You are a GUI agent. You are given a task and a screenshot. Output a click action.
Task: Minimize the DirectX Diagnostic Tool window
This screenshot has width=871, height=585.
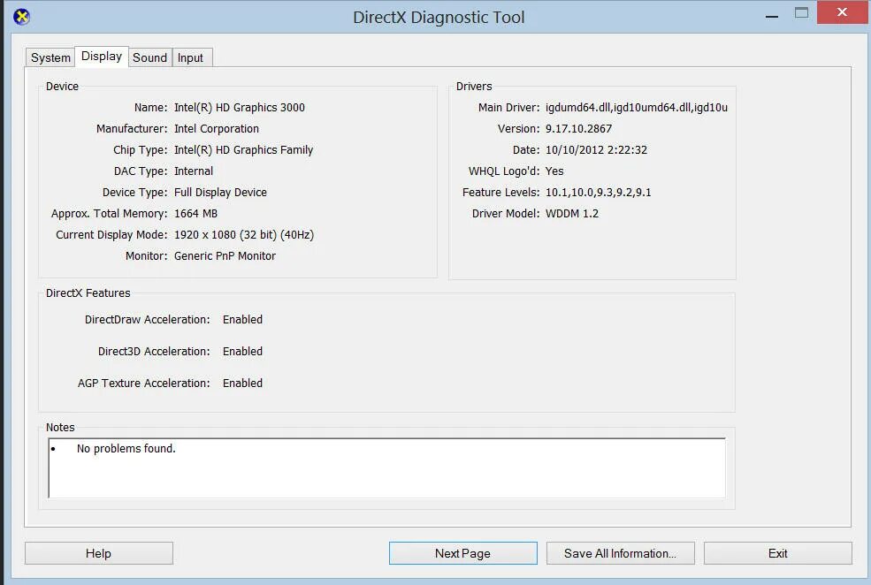point(772,14)
